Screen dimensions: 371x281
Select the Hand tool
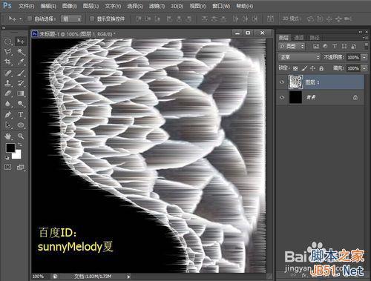(8, 136)
